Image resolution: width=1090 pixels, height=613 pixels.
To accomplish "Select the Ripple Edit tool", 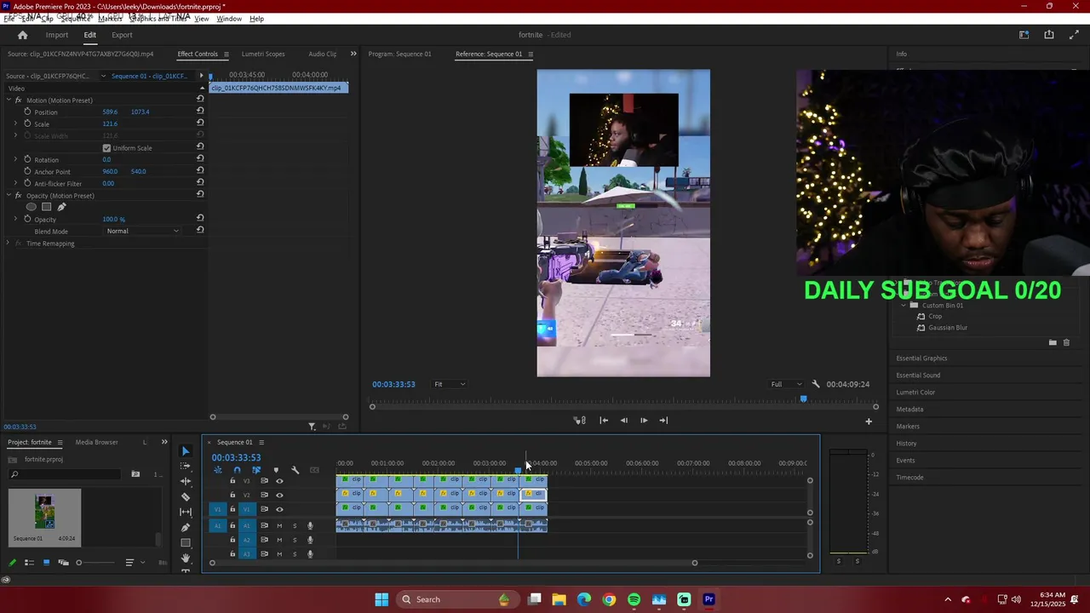I will [186, 481].
